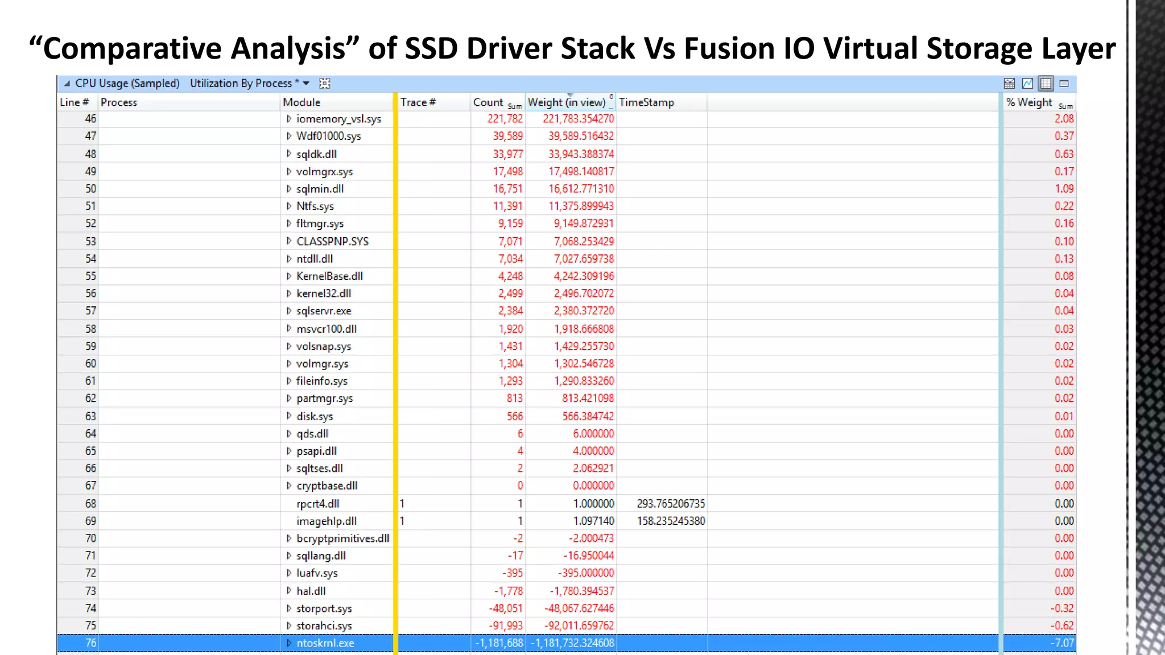
Task: Expand the iomemory_vsl.sys module row
Action: [289, 119]
